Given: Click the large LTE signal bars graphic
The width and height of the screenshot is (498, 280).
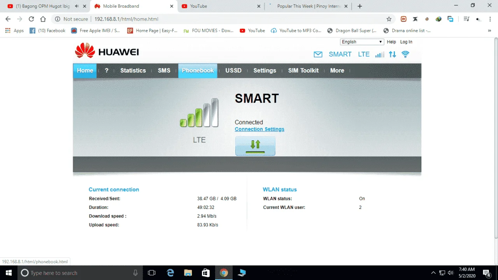Looking at the screenshot, I should [199, 113].
